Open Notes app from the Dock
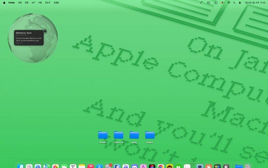The height and width of the screenshot is (168, 268). pyautogui.click(x=82, y=167)
